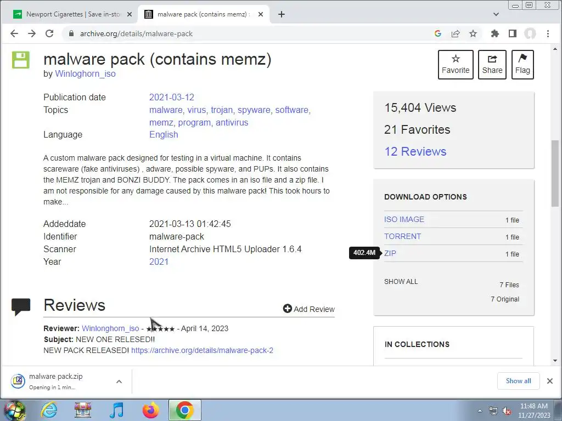This screenshot has width=562, height=421.
Task: Click the network tray icon
Action: coord(493,411)
